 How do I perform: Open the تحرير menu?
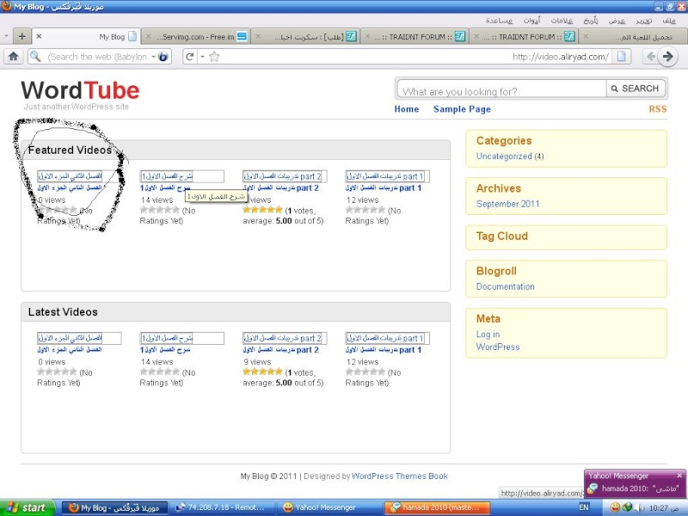(x=643, y=20)
